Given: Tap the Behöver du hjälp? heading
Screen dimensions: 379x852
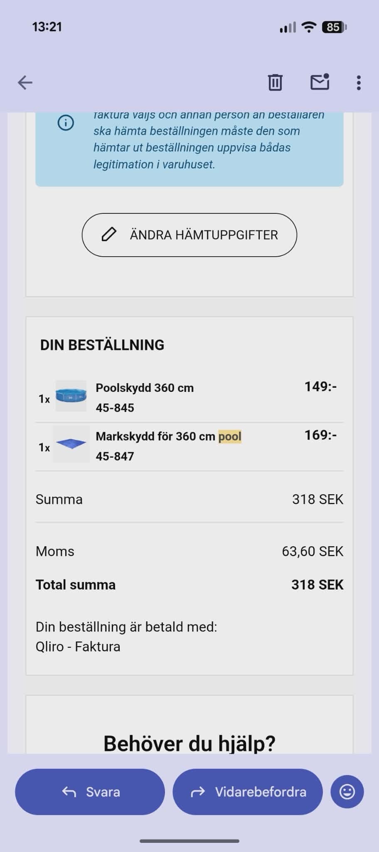Looking at the screenshot, I should [189, 743].
